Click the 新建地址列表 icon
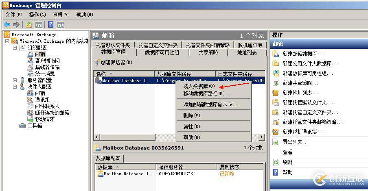This screenshot has width=368, height=191. pyautogui.click(x=276, y=93)
